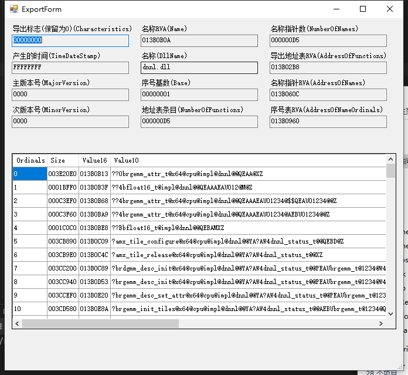Click the NumberOfNames input field
408x375 pixels.
click(328, 40)
